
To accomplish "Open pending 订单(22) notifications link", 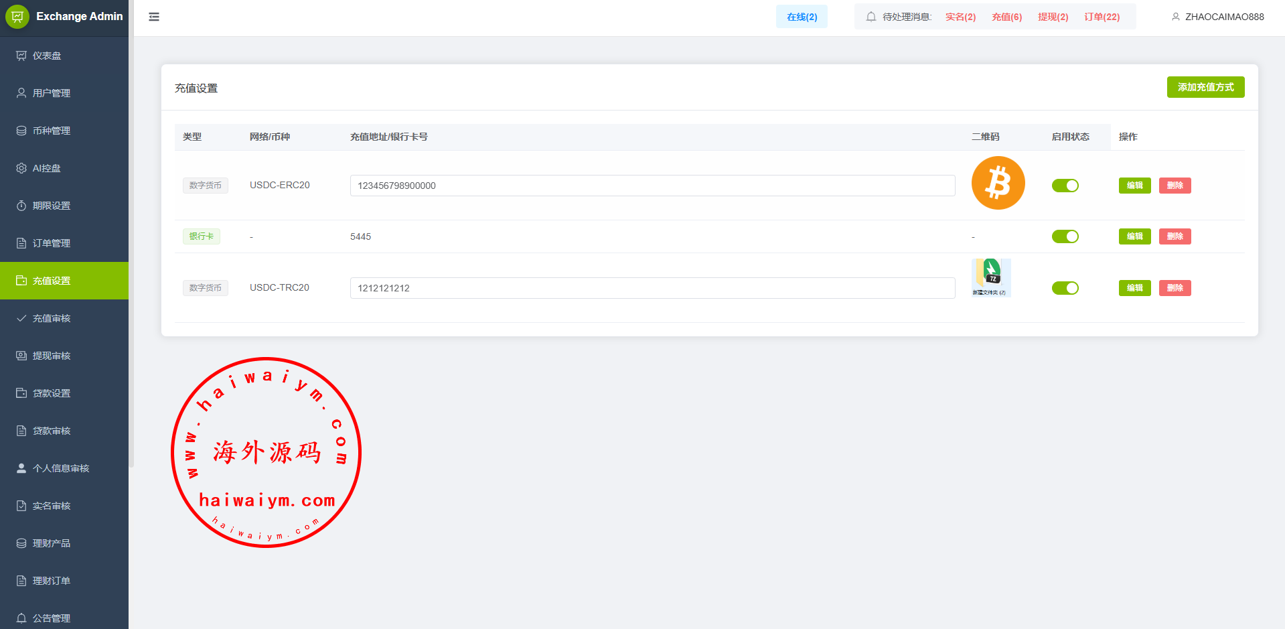I will pyautogui.click(x=1102, y=17).
